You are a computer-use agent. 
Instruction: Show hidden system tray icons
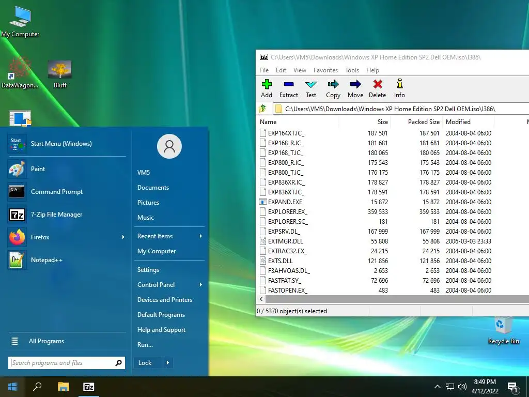coord(437,387)
